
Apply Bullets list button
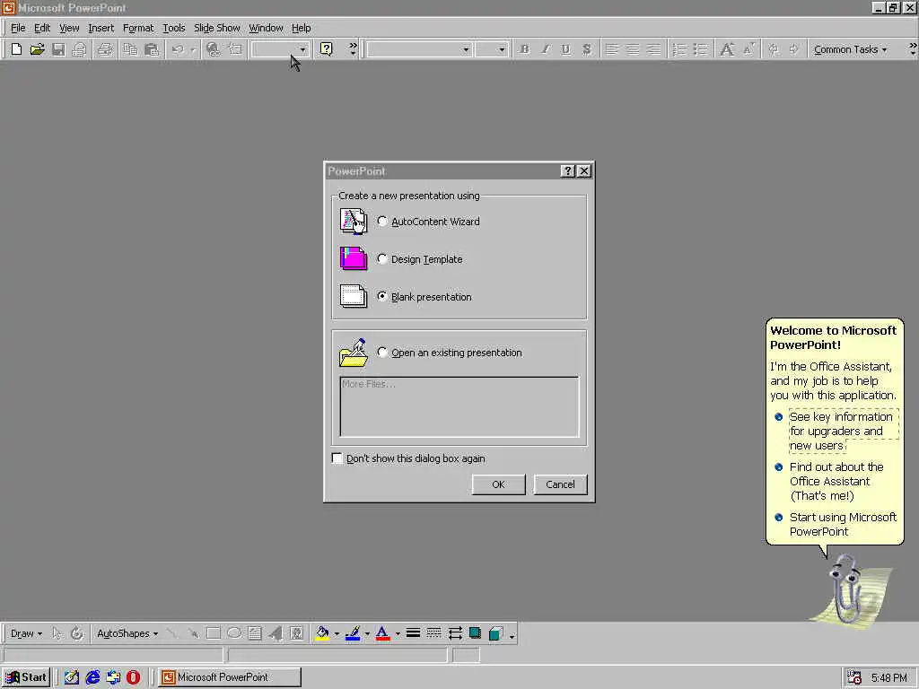pyautogui.click(x=700, y=49)
